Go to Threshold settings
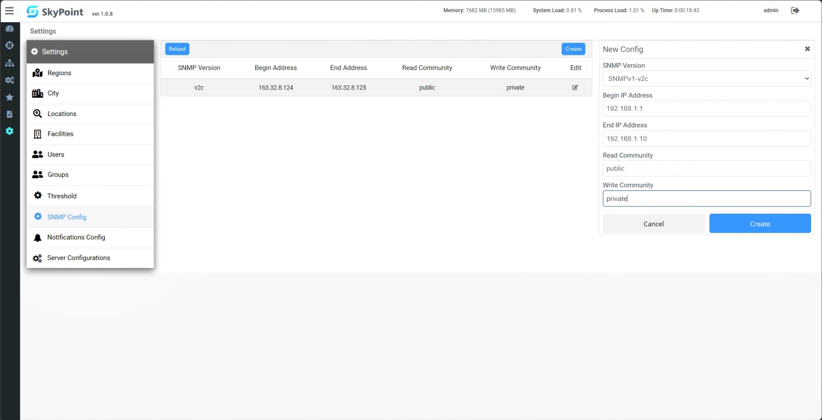822x420 pixels. (62, 196)
